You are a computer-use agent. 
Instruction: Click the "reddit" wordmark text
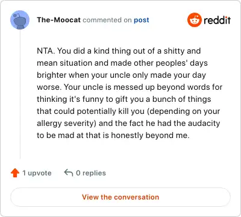coord(217,20)
